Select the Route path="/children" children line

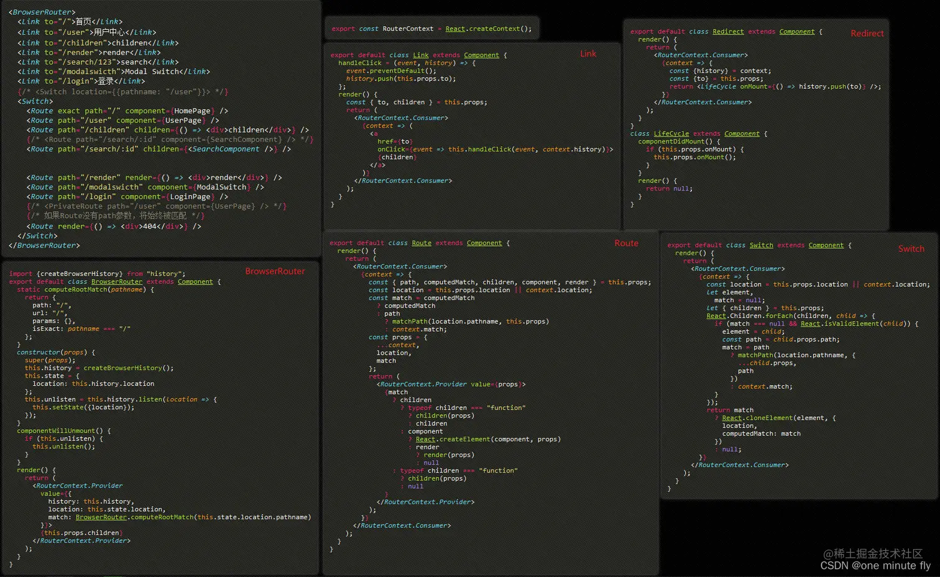coord(168,130)
